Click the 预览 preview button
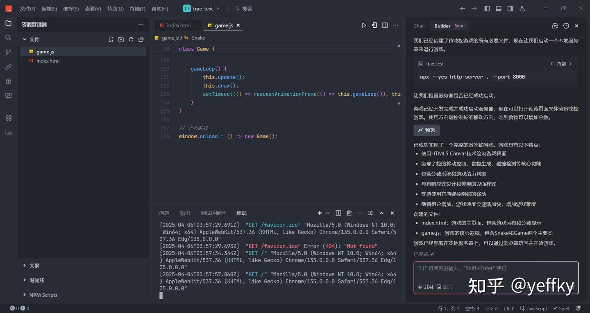Screen dimensions: 590x313 click(x=427, y=130)
